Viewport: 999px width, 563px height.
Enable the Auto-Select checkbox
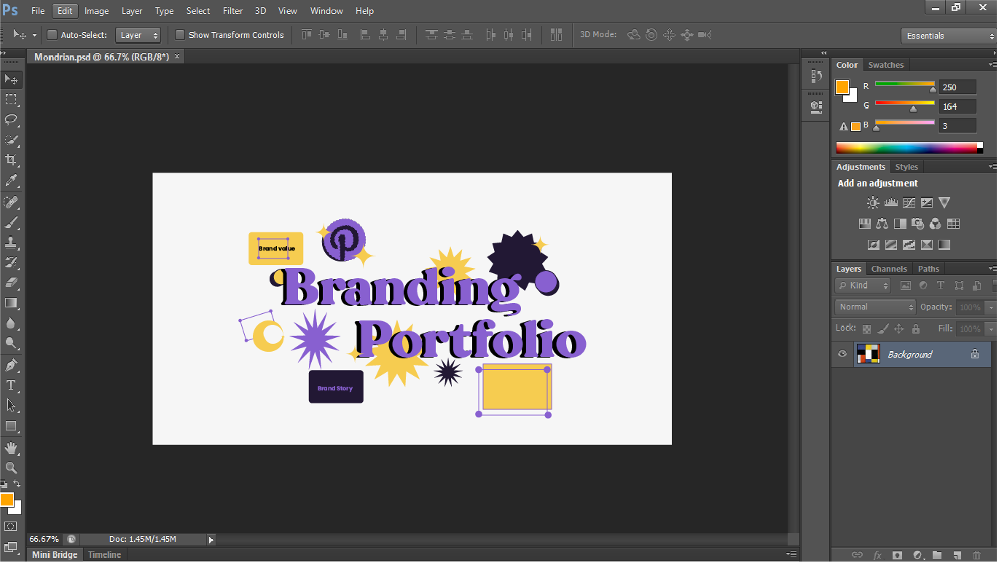point(52,34)
